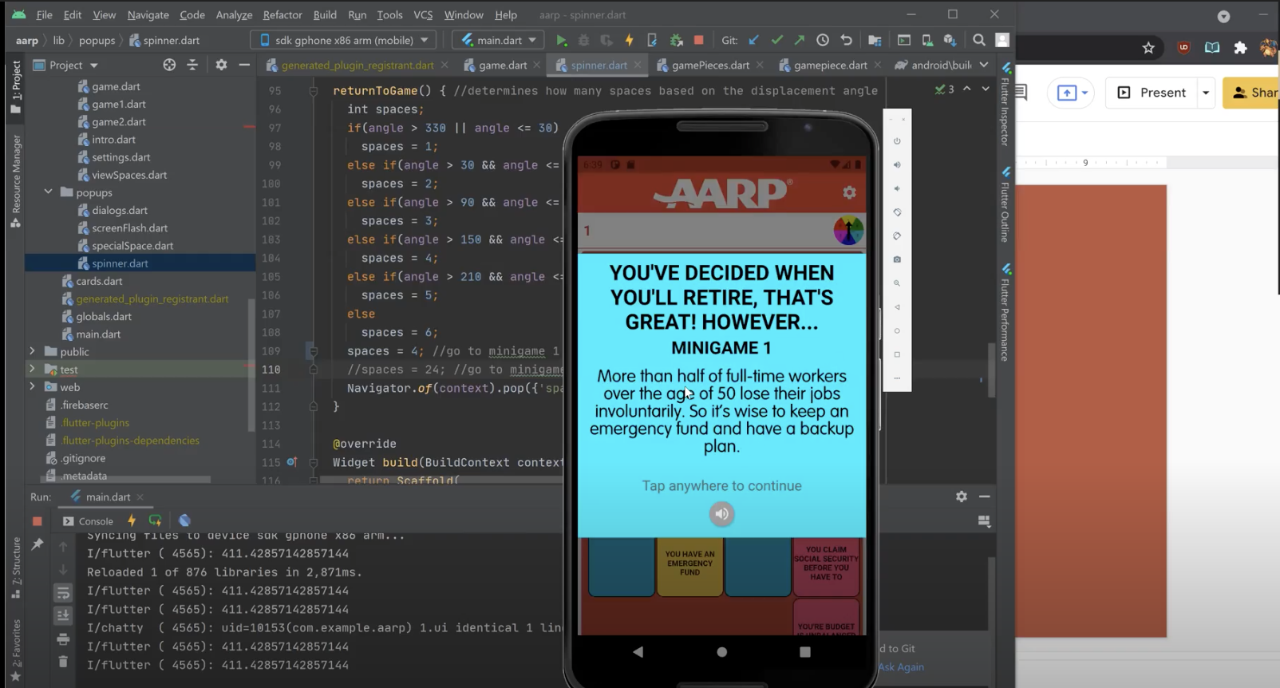This screenshot has width=1280, height=688.
Task: Pin the Run tab with pin icon
Action: [x=37, y=544]
